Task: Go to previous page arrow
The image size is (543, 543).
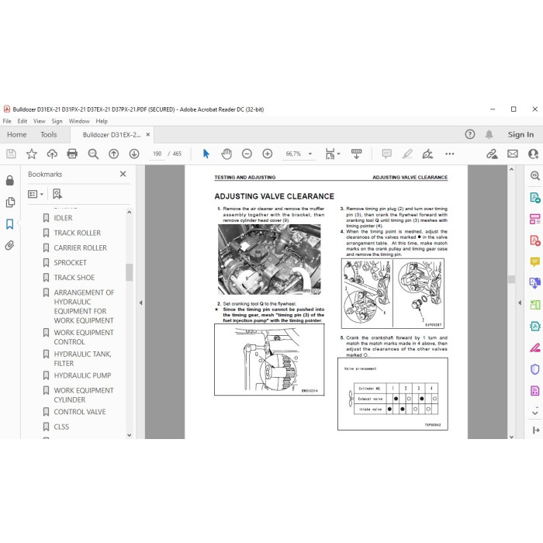Action: coord(113,154)
